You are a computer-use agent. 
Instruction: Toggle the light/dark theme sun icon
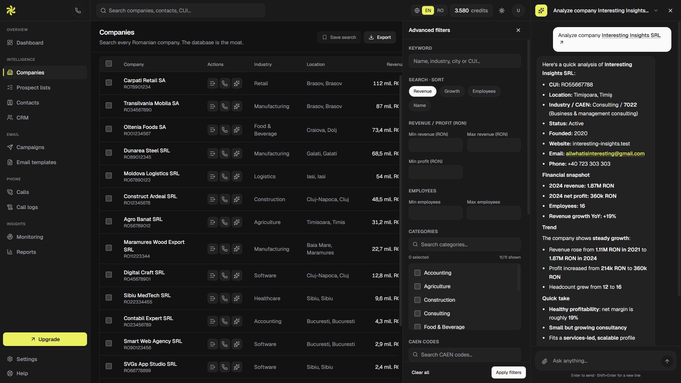click(501, 11)
